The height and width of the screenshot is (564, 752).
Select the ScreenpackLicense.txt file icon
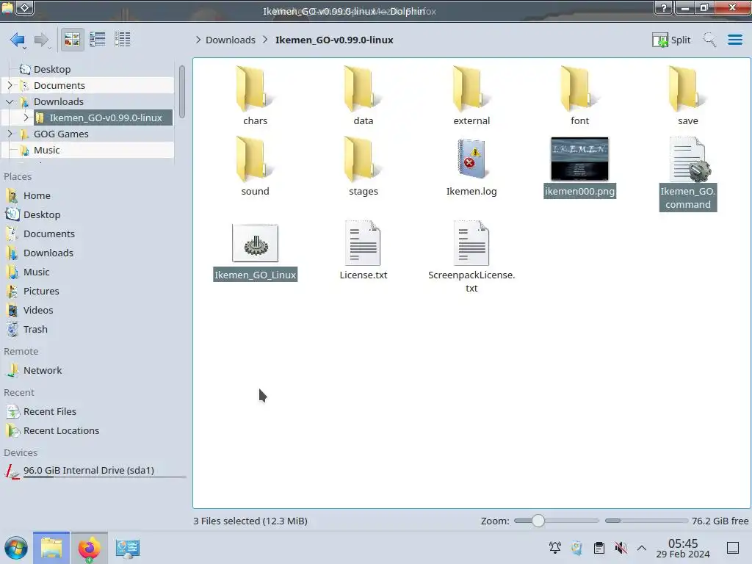[471, 243]
